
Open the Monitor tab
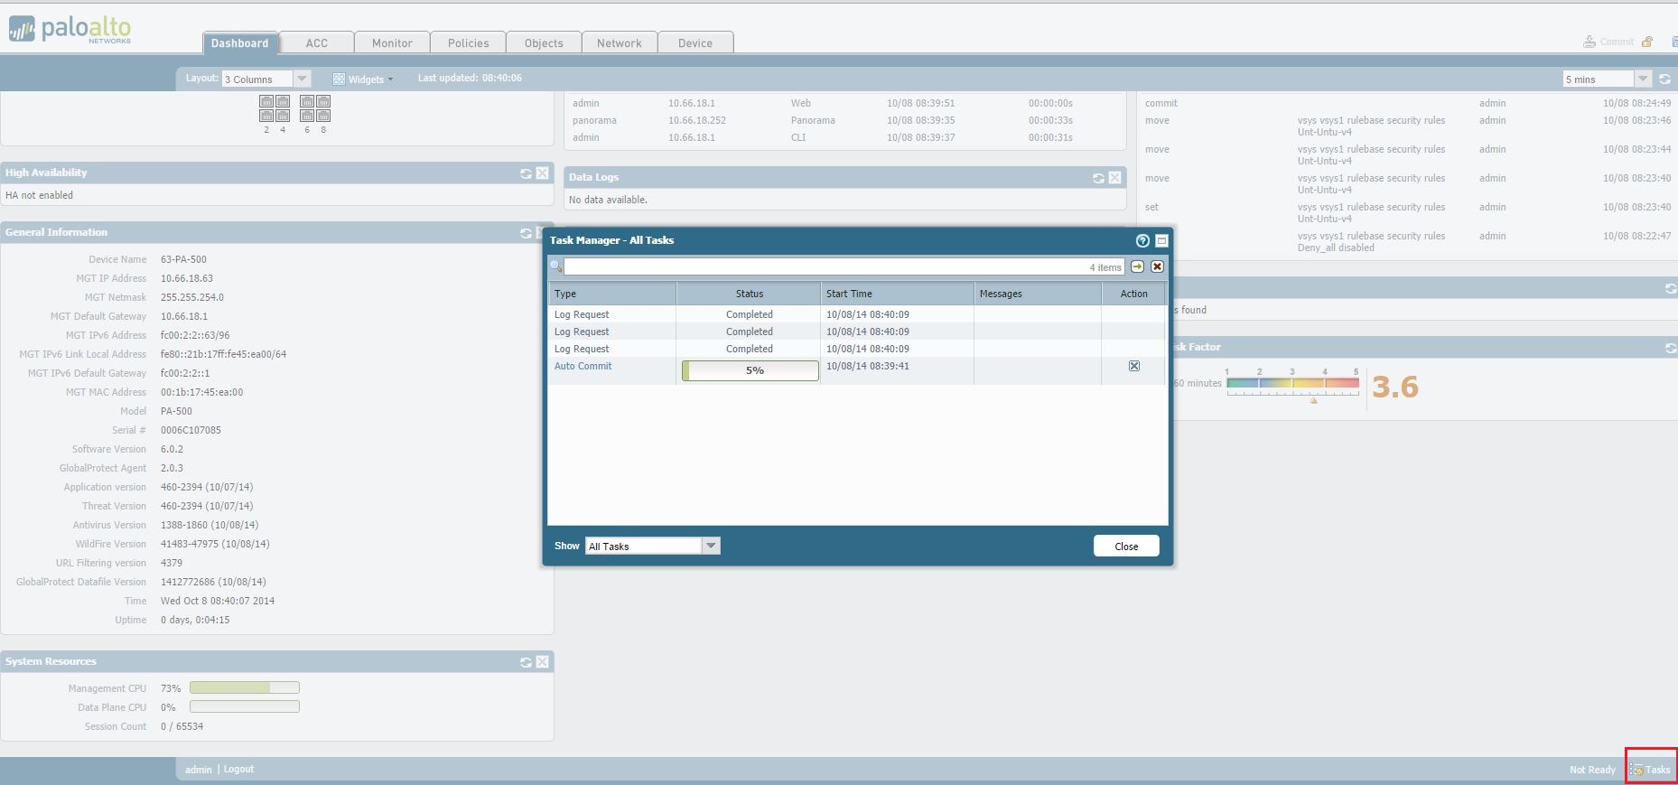[392, 43]
